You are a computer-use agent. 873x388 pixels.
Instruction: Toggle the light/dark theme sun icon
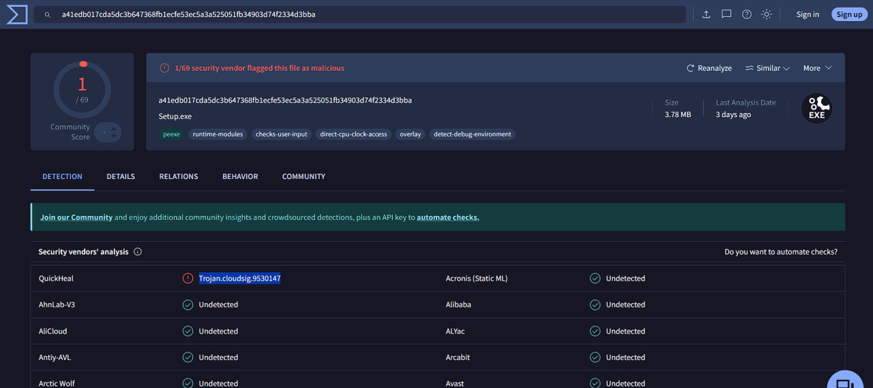767,14
